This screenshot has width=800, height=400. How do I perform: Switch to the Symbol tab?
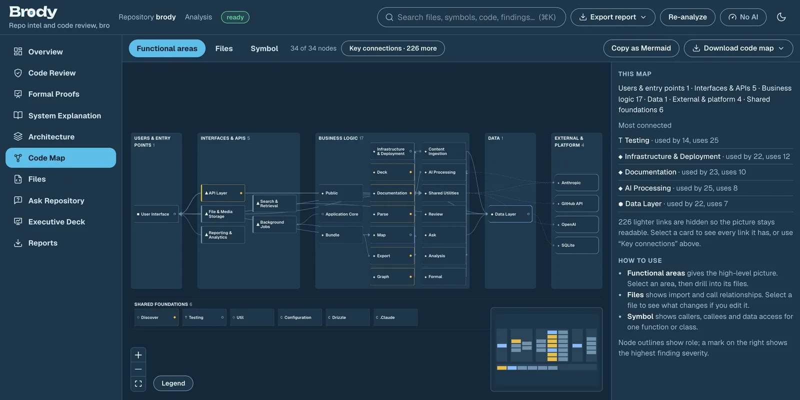(264, 48)
